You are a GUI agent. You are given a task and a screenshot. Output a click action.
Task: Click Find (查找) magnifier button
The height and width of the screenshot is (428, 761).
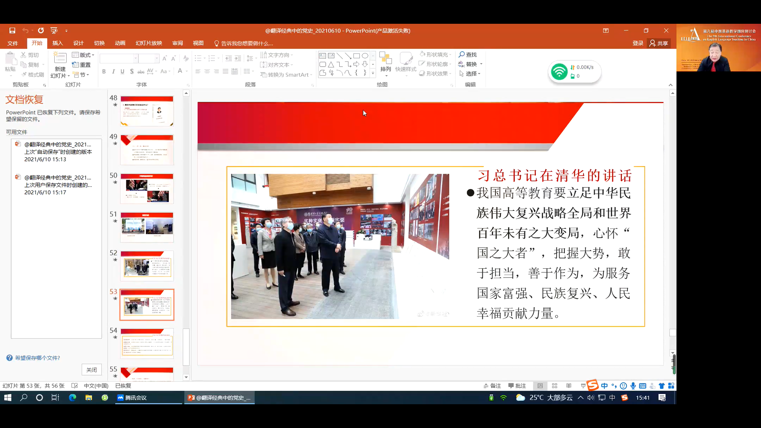[468, 55]
